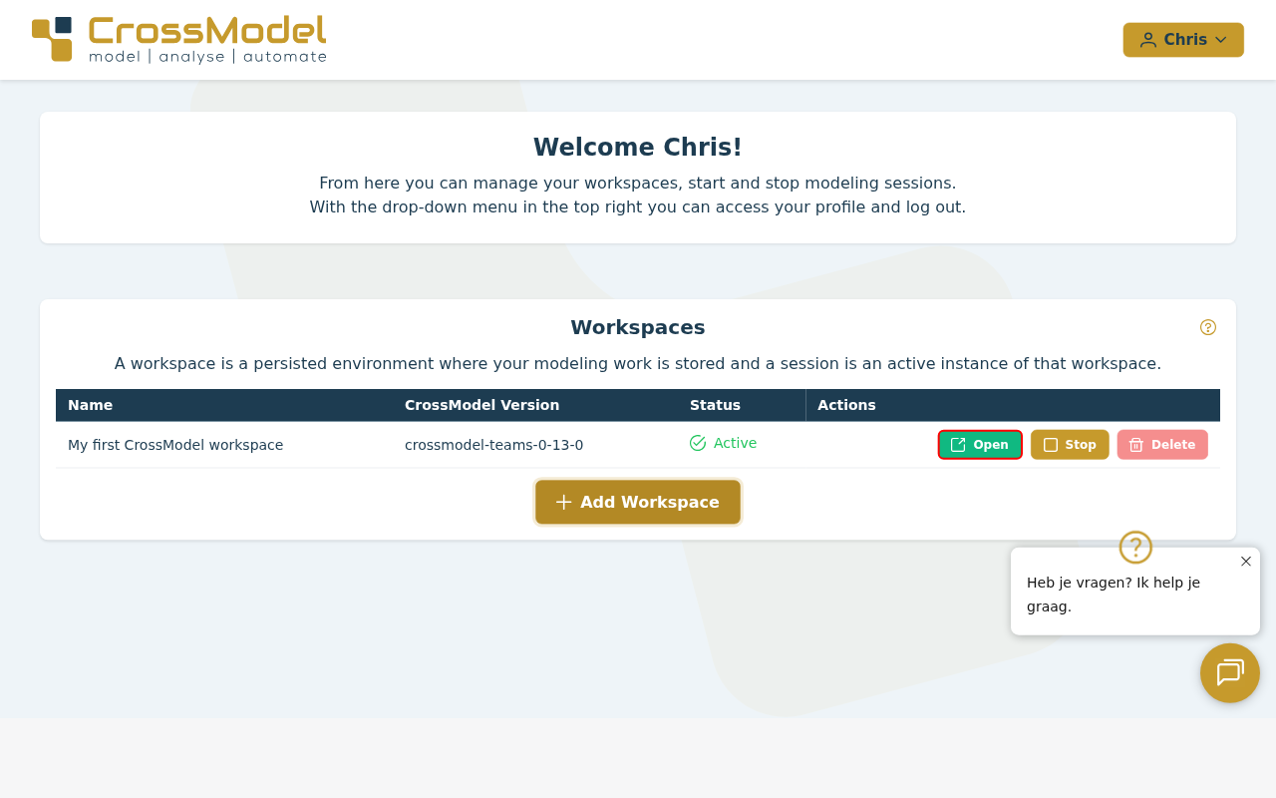Click the crossmodel-teams-0-13-0 version cell
The width and height of the screenshot is (1276, 798).
[x=493, y=445]
